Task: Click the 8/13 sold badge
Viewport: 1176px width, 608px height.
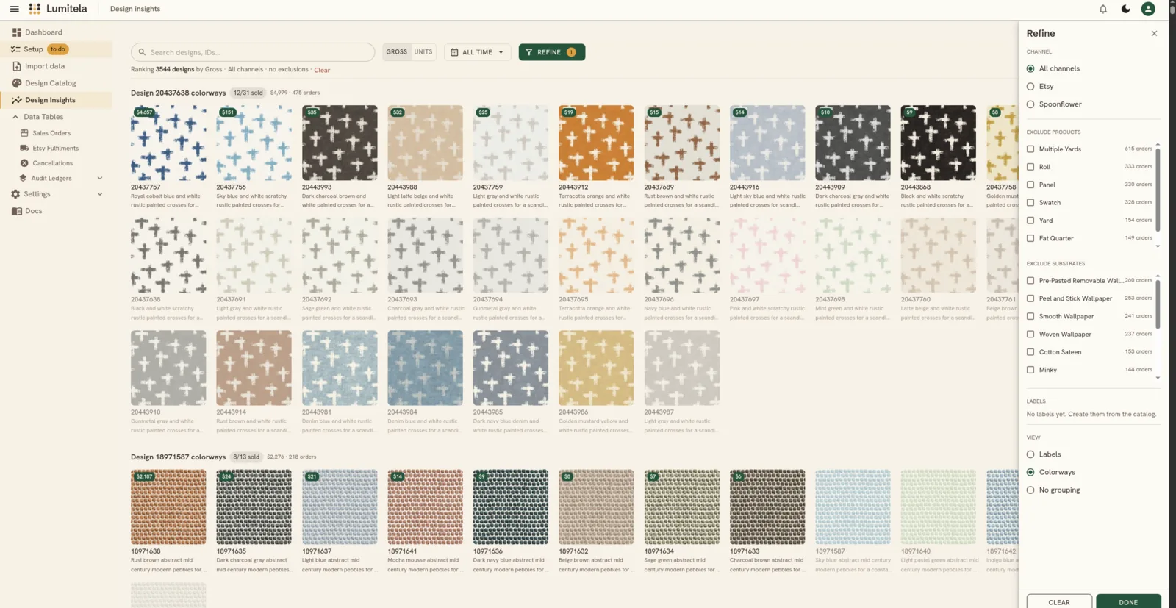Action: [x=246, y=457]
